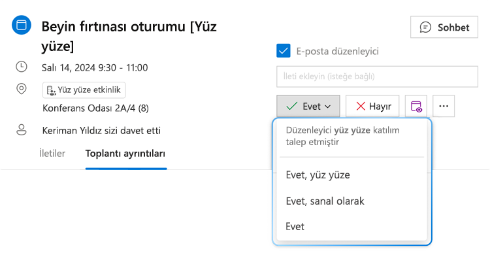The image size is (490, 253).
Task: Uncheck the E-posta düzenleyici checkbox
Action: 284,51
